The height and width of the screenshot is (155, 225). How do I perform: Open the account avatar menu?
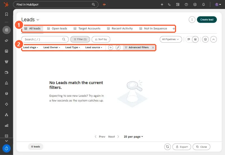[x=218, y=4]
